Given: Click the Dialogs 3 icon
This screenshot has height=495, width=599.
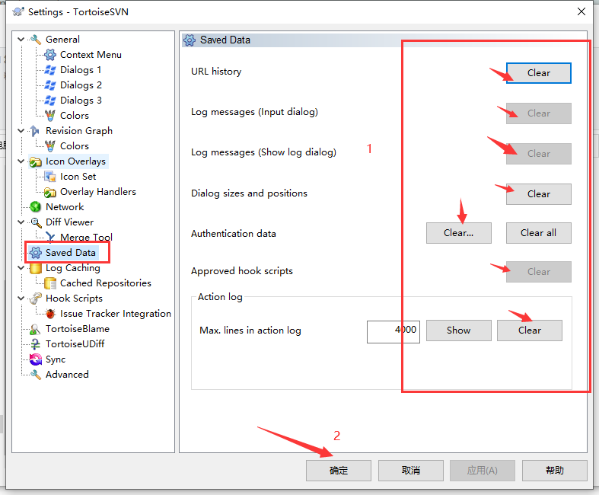Looking at the screenshot, I should (x=50, y=101).
